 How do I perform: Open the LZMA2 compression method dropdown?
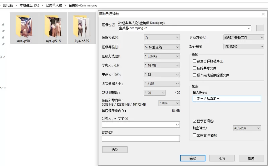(x=162, y=56)
